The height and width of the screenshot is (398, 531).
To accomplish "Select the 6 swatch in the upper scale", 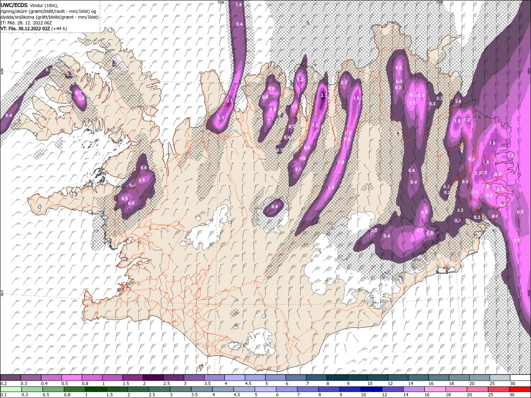I will pos(296,378).
